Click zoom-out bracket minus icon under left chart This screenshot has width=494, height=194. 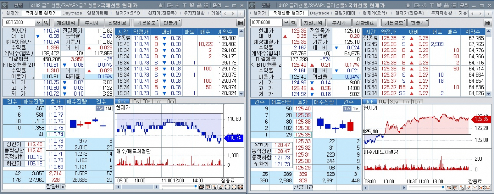click(x=227, y=187)
